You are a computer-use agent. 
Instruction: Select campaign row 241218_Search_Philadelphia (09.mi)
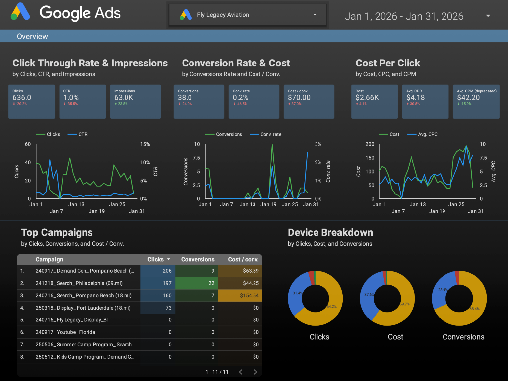[x=139, y=283]
